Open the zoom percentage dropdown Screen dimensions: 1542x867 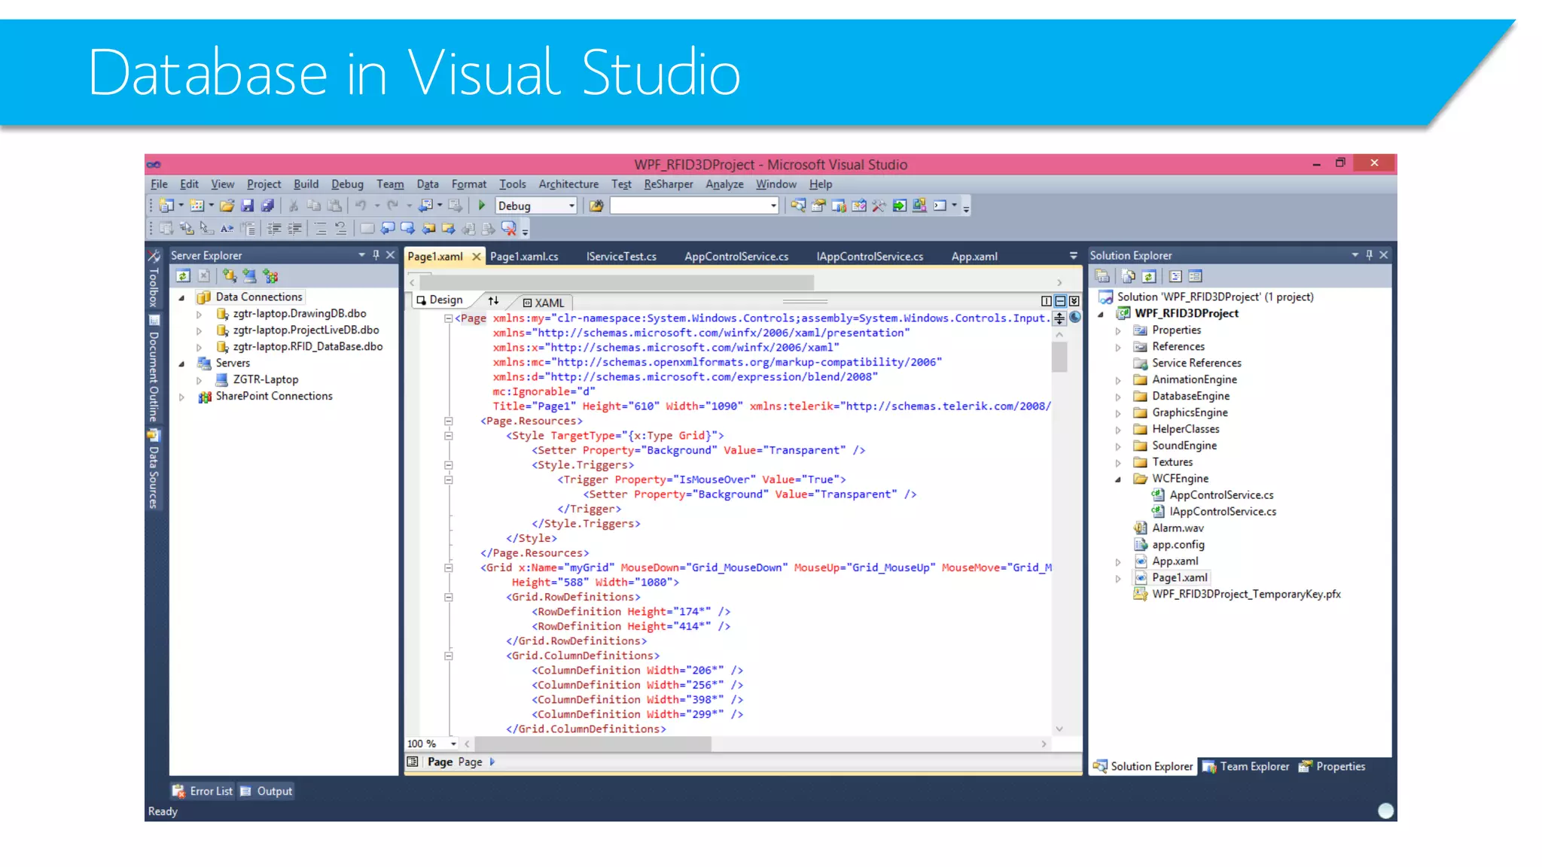click(x=453, y=744)
